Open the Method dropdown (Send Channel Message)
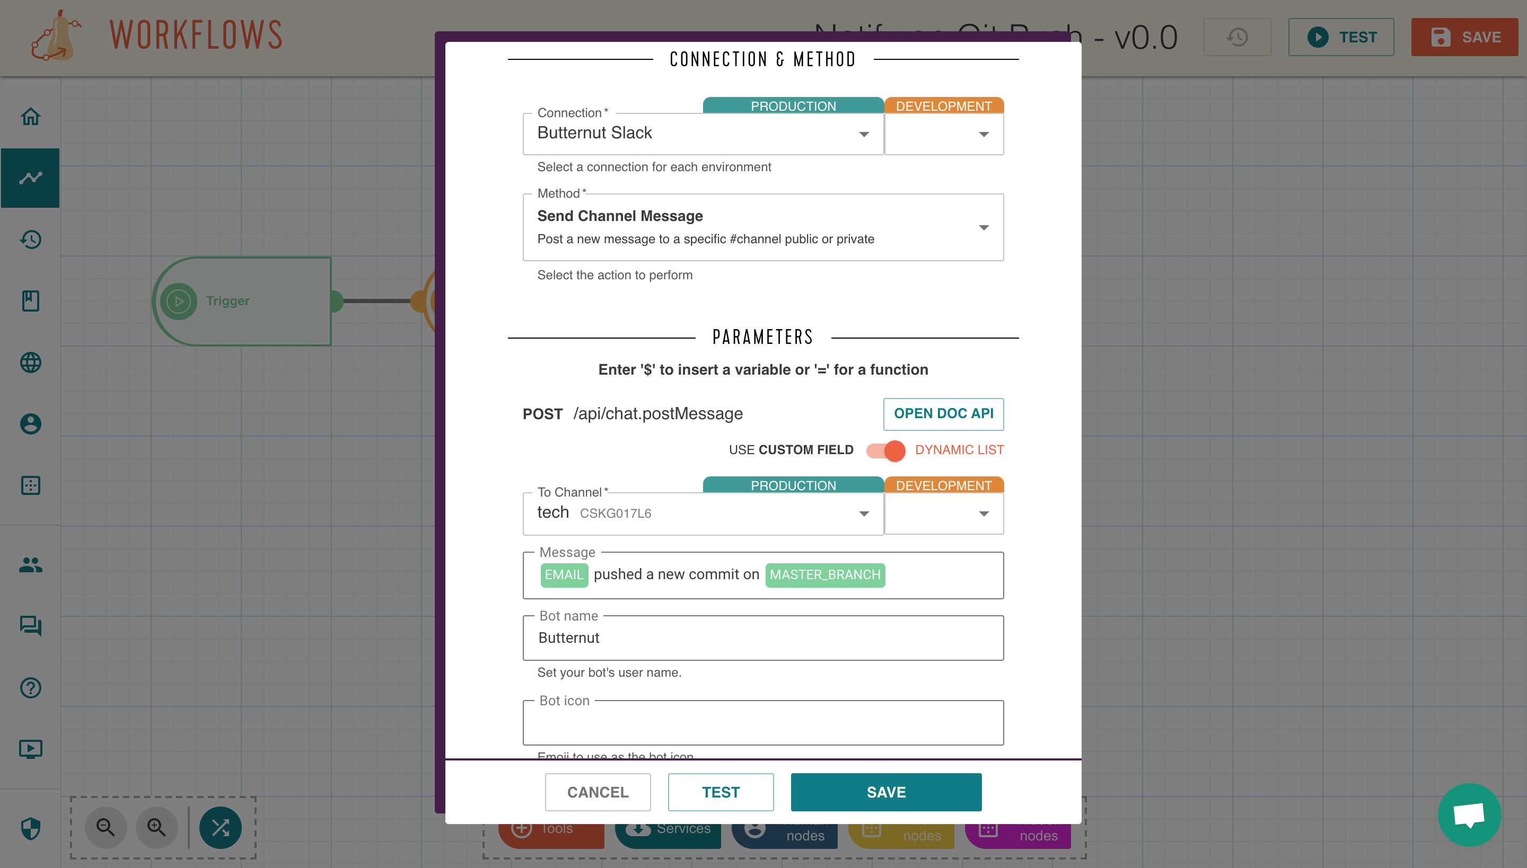 click(x=763, y=227)
